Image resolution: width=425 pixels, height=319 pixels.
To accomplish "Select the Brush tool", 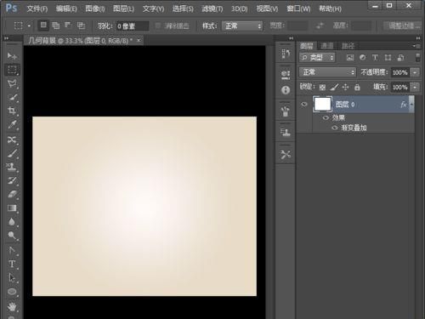I will (12, 153).
